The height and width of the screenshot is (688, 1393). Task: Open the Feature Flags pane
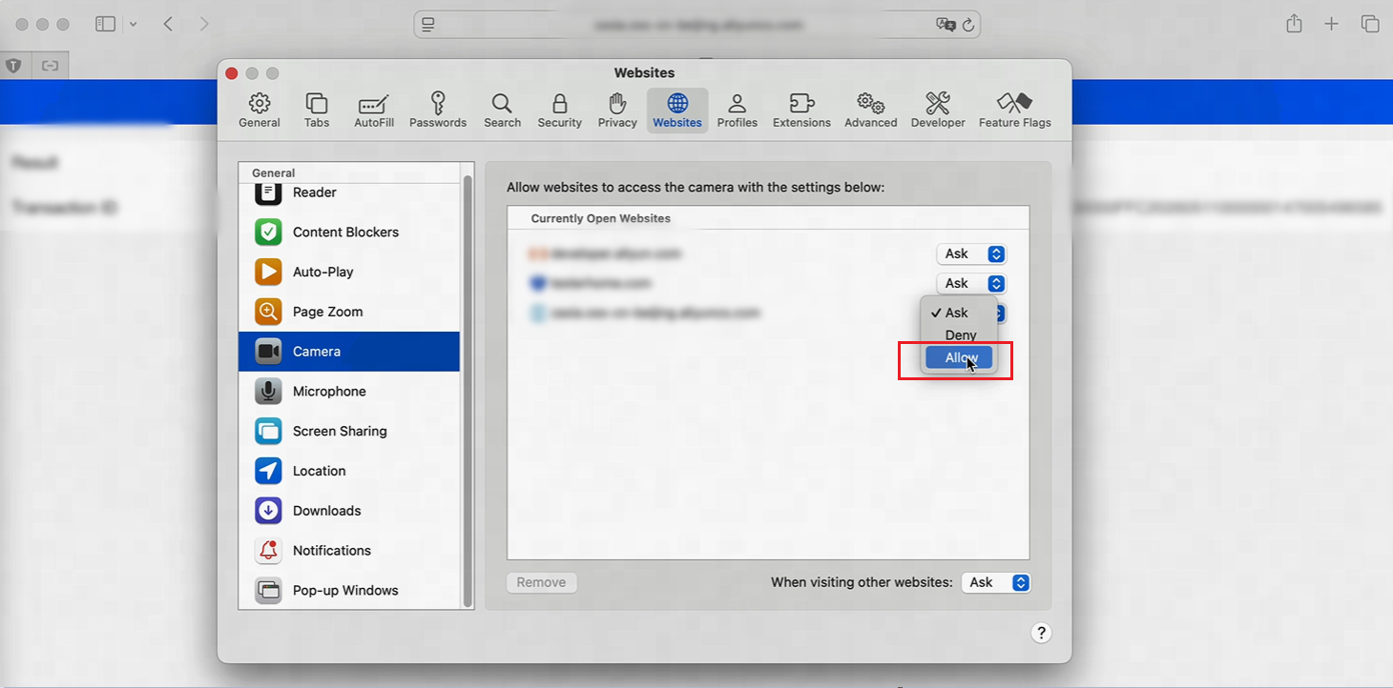tap(1014, 111)
